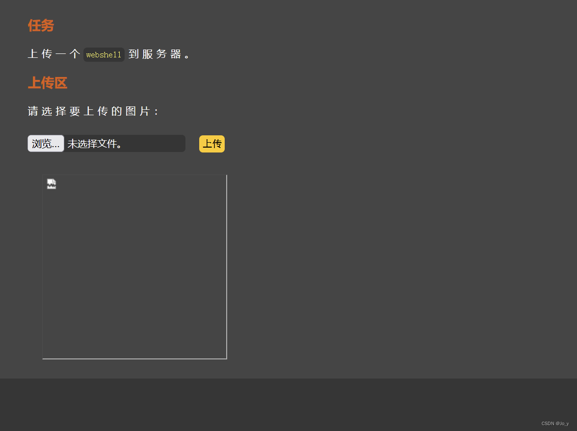
Task: Select the 任务 section heading
Action: coord(41,26)
